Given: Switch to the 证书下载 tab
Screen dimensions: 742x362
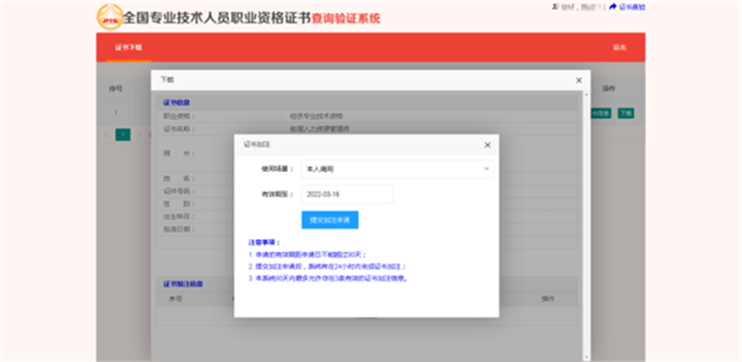Looking at the screenshot, I should point(128,47).
